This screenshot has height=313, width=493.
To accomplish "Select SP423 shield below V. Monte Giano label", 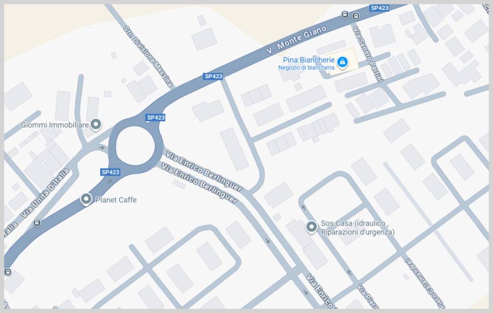I will (x=213, y=76).
